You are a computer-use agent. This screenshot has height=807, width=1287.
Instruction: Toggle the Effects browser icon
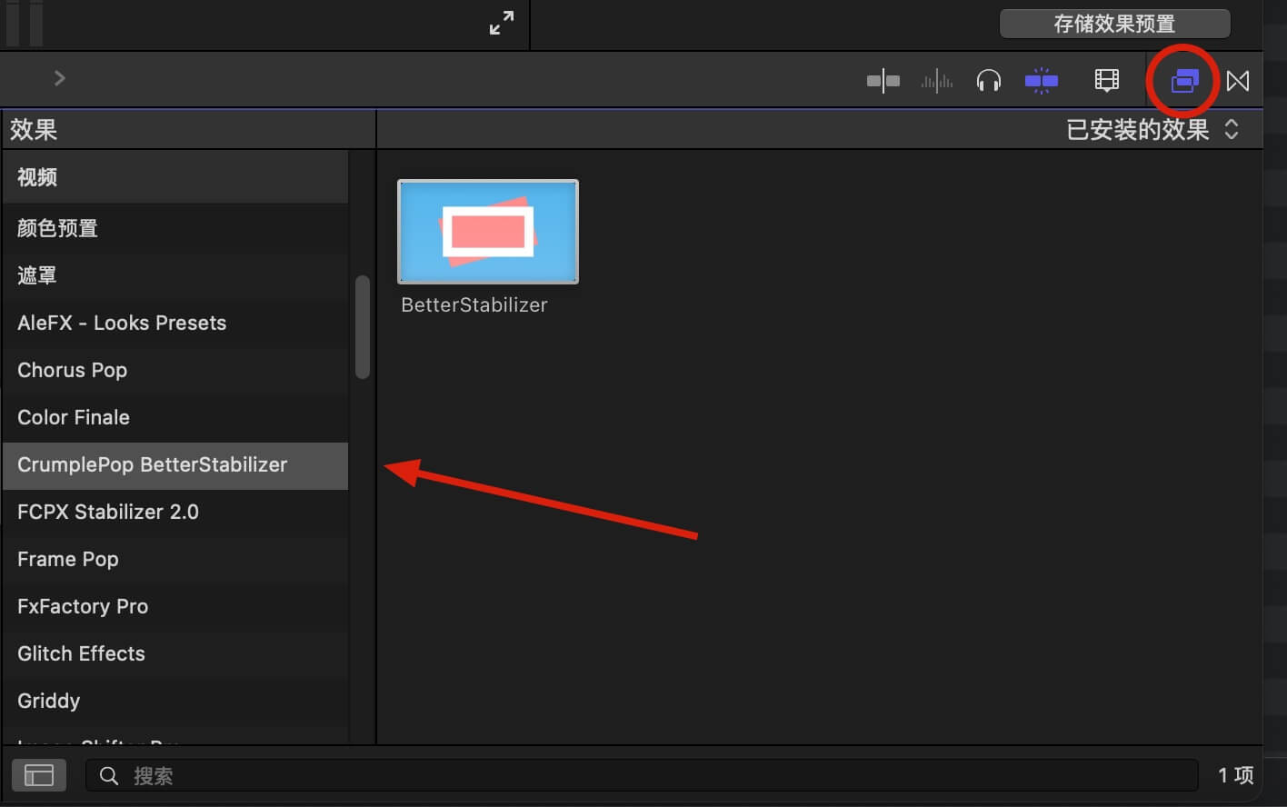point(1183,82)
